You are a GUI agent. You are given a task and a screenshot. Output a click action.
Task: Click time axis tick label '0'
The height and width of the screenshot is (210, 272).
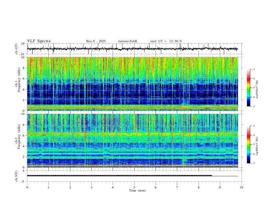click(x=27, y=187)
